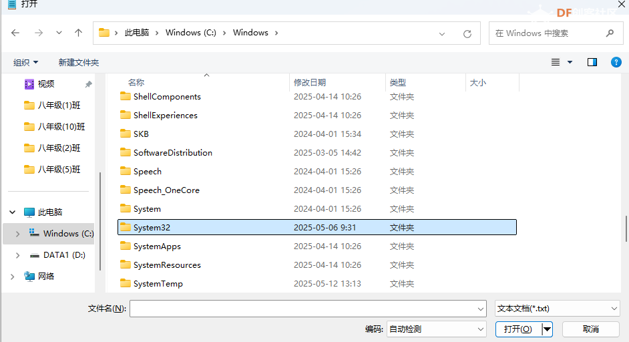
Task: Toggle the preview pane icon
Action: tap(592, 62)
